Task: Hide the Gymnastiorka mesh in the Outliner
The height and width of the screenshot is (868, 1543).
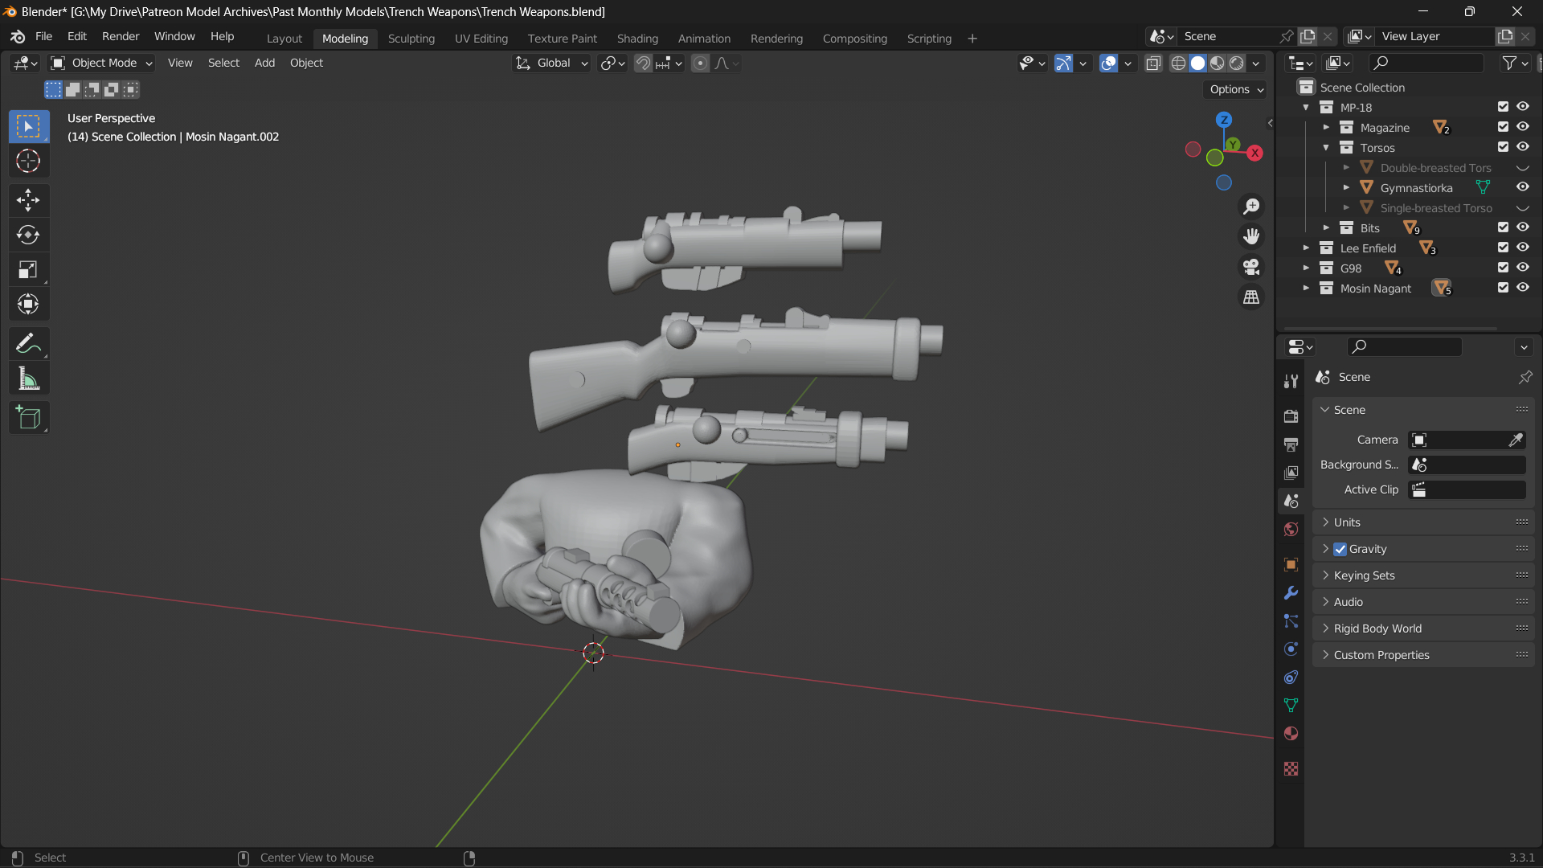Action: [x=1524, y=187]
